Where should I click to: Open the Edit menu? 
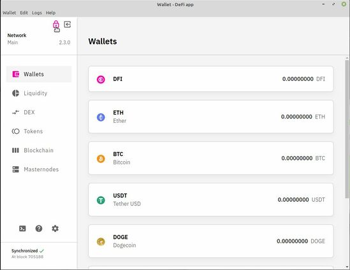click(x=24, y=13)
